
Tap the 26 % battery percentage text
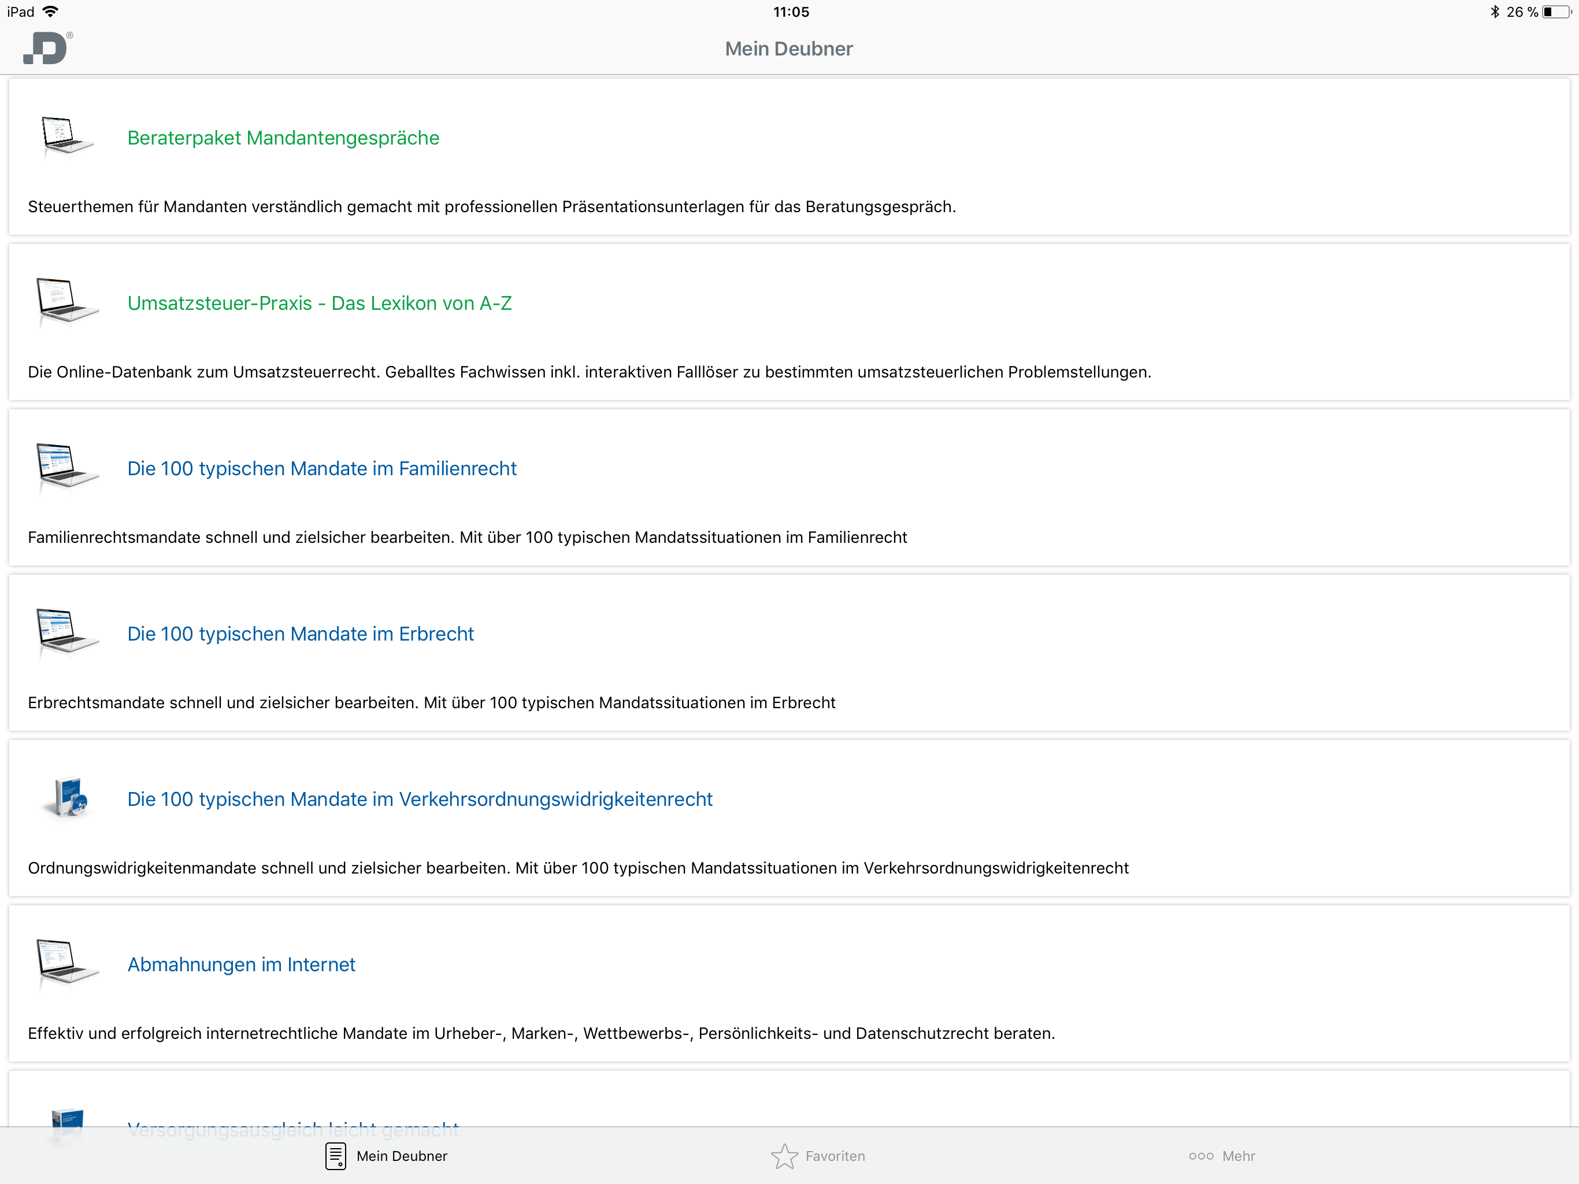tap(1522, 12)
